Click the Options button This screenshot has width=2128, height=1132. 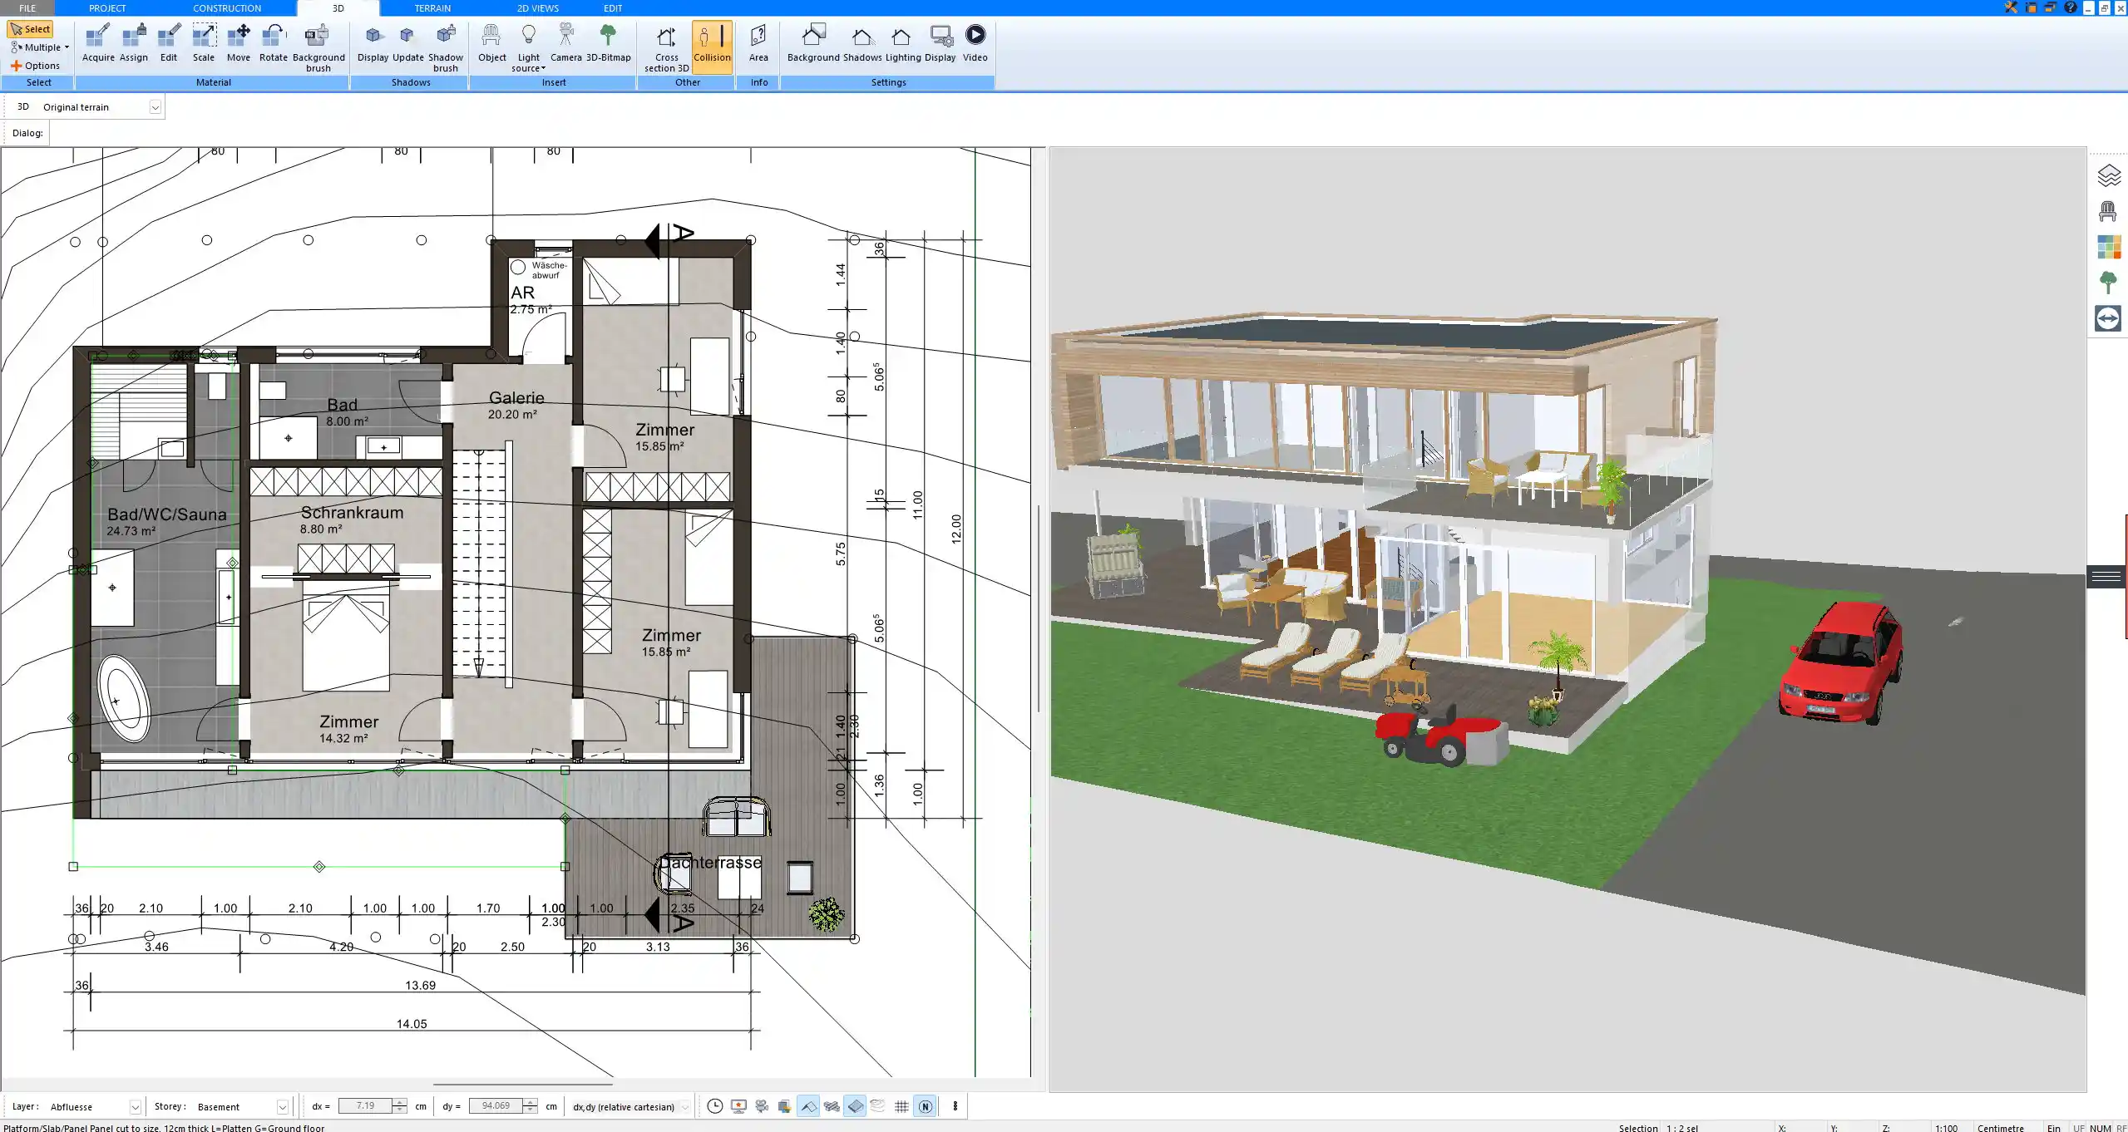[x=36, y=66]
